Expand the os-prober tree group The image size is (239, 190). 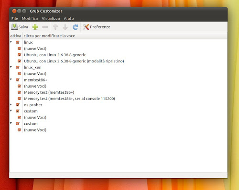tap(11, 104)
